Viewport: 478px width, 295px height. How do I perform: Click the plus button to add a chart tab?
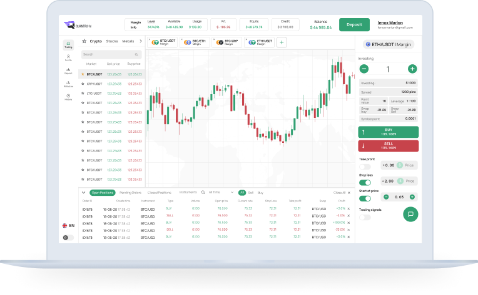click(282, 42)
